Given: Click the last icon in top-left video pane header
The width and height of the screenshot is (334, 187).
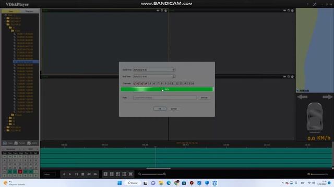Looking at the screenshot, I should click(x=166, y=10).
